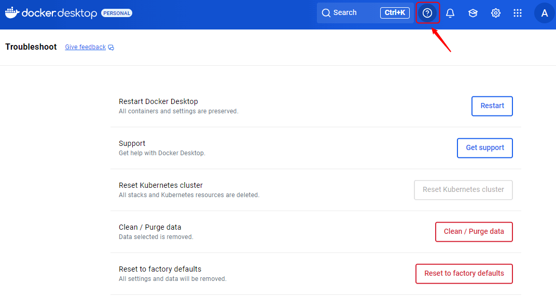This screenshot has height=298, width=556.
Task: Click the Get support button
Action: point(484,148)
